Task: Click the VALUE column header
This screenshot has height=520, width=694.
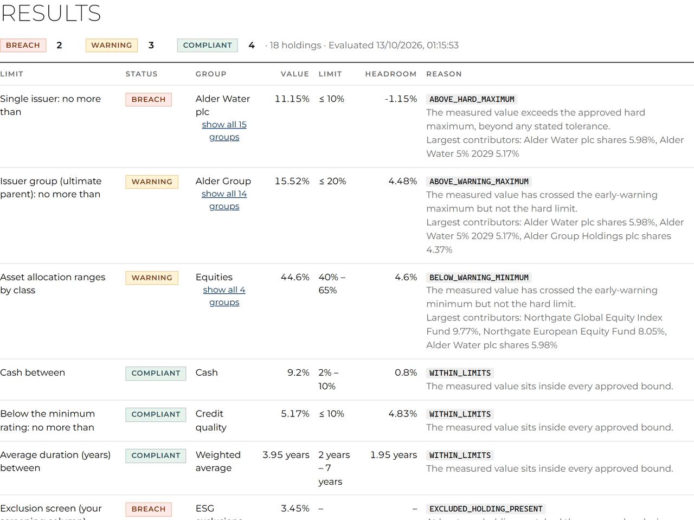Action: coord(295,74)
